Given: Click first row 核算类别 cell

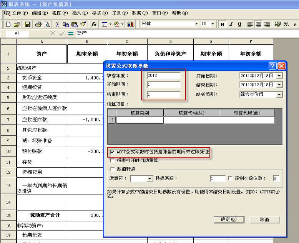Looking at the screenshot, I should click(x=140, y=120).
